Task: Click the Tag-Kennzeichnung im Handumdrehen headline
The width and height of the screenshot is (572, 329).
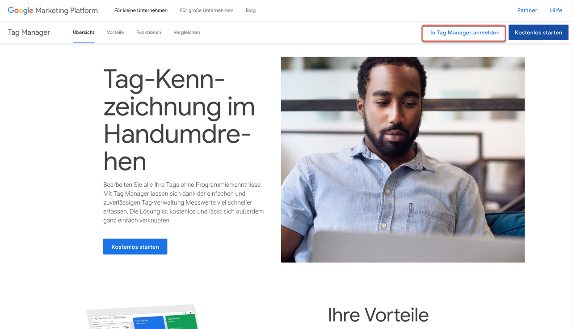Action: [x=179, y=120]
